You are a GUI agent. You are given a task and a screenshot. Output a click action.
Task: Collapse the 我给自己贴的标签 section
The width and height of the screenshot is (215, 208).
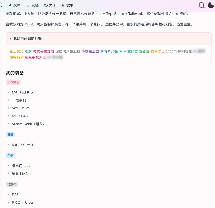(x=10, y=39)
